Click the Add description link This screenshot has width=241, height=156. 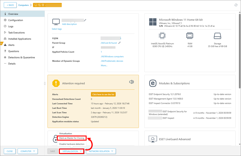tap(69, 24)
